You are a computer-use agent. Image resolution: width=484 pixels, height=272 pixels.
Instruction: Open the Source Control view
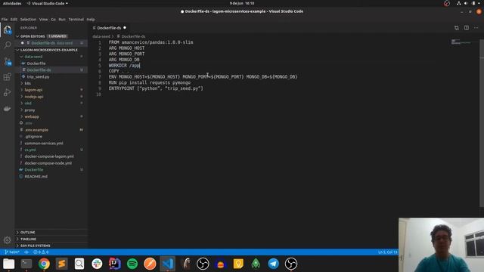(x=8, y=61)
